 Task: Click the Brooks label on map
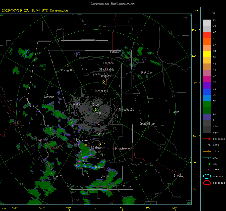[x=179, y=176]
